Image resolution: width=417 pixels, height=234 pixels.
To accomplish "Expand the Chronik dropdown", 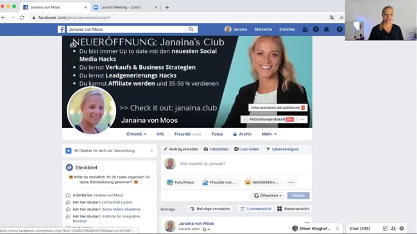I will (x=136, y=134).
